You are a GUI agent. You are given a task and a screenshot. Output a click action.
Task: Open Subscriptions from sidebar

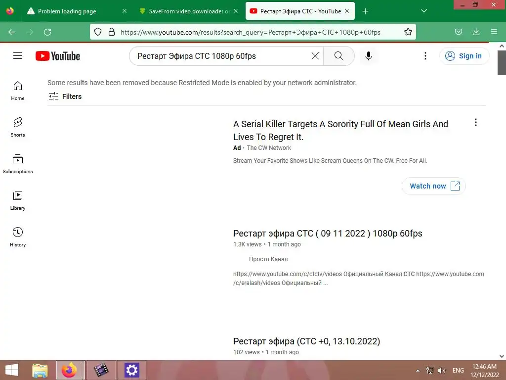tap(18, 164)
